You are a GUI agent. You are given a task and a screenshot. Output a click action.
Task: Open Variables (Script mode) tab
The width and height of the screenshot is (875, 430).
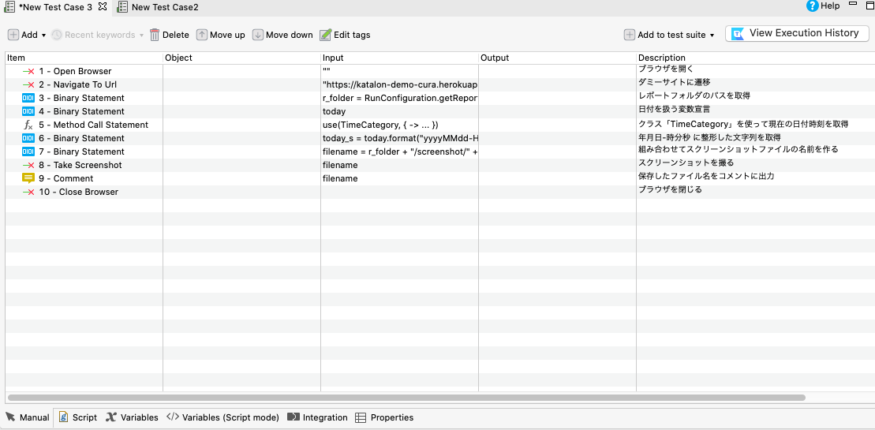[223, 417]
